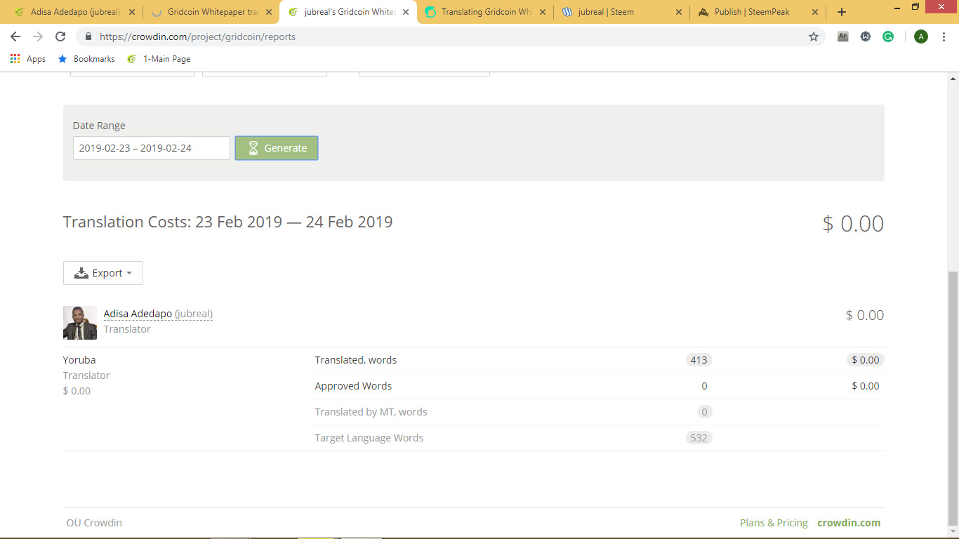Viewport: 959px width, 539px height.
Task: Click the OÜ Crowdin footer text
Action: [94, 523]
